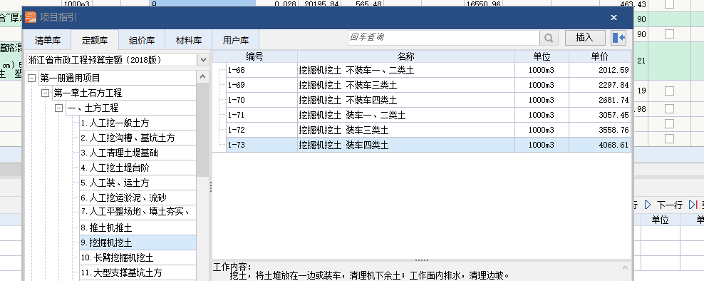Switch to the 清单库 tab
Image resolution: width=704 pixels, height=281 pixels.
[x=48, y=40]
